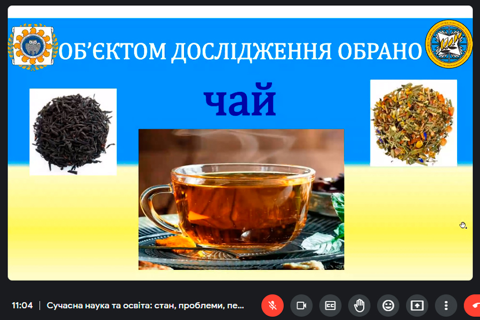Toggle the camera on or off
The image size is (480, 320).
pyautogui.click(x=301, y=305)
